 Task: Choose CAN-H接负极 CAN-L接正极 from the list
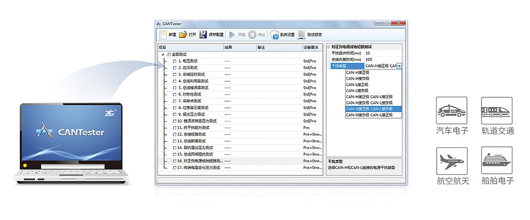click(369, 115)
